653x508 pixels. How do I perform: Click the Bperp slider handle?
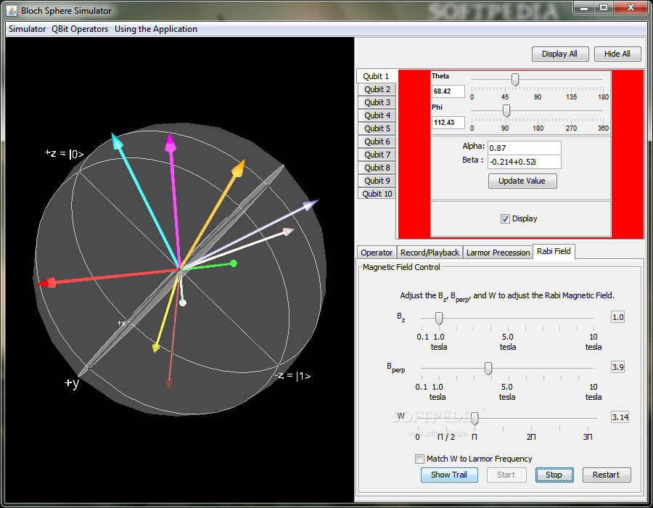(488, 368)
